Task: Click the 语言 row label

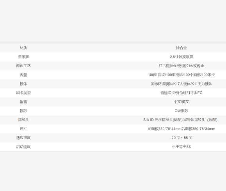Action: click(23, 102)
